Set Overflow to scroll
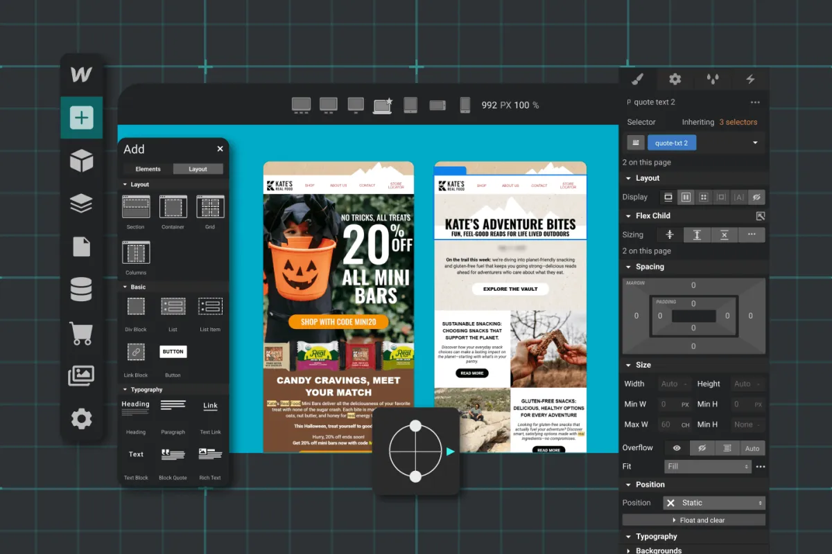 727,448
